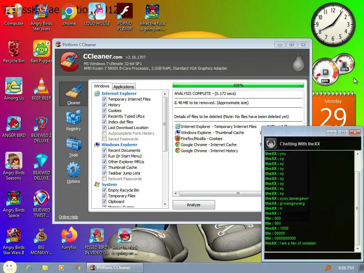Open the media player taskbar icon
The width and height of the screenshot is (364, 273).
pyautogui.click(x=61, y=268)
